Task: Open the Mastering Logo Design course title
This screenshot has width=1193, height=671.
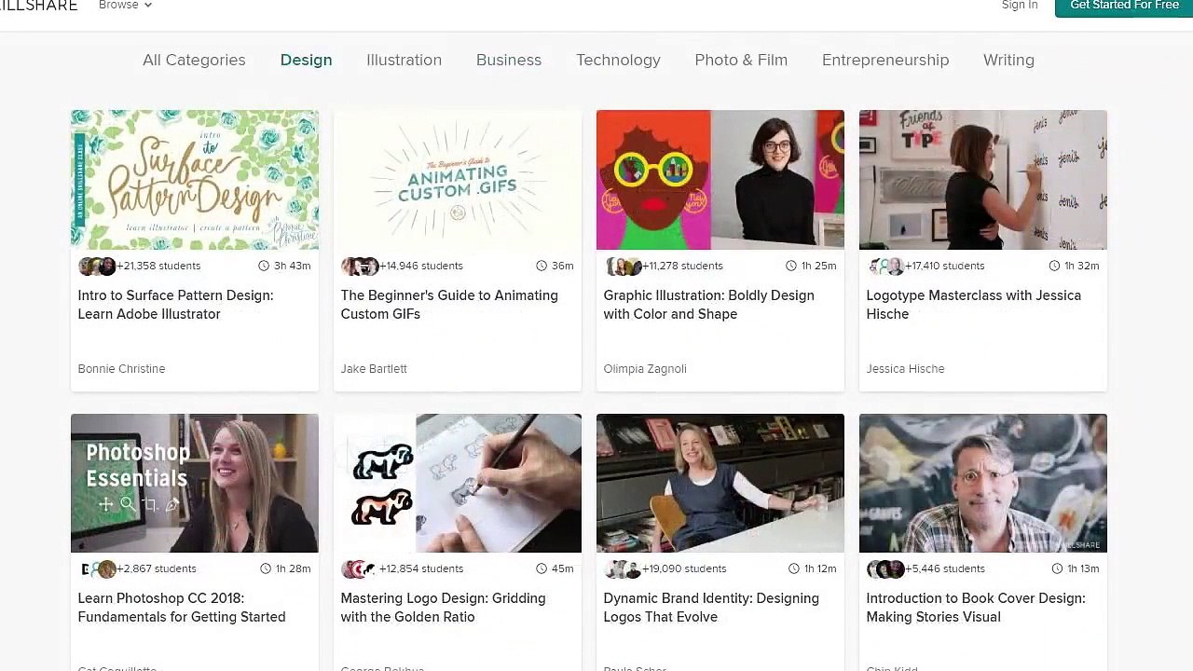Action: 443,608
